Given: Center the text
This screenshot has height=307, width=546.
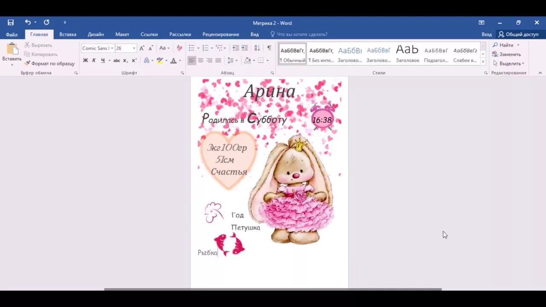Looking at the screenshot, I should point(200,61).
